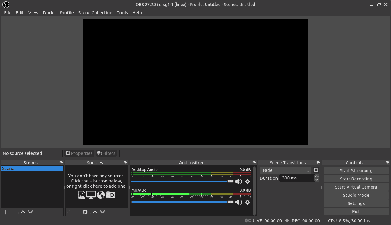Mute the Mic/Aux speaker icon

(x=239, y=202)
